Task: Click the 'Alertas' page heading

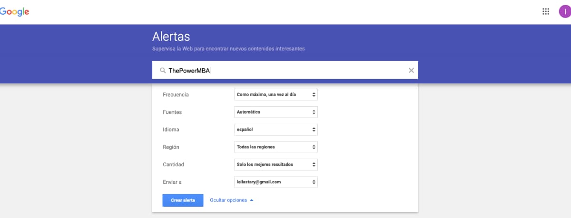Action: (x=171, y=36)
